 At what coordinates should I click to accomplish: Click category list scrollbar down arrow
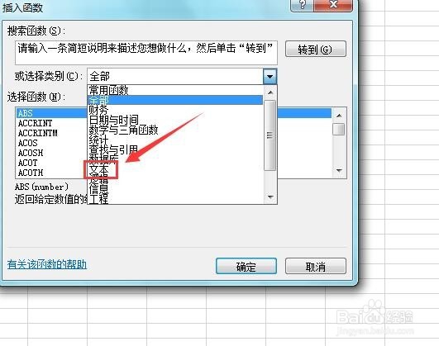pos(270,197)
